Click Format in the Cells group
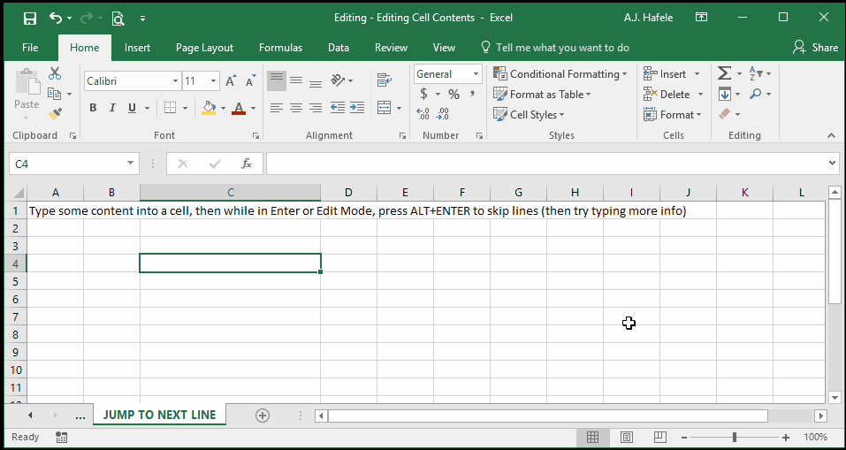This screenshot has width=846, height=450. [672, 114]
